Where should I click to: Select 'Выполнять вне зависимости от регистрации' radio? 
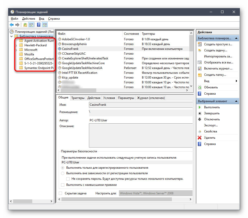[63, 173]
